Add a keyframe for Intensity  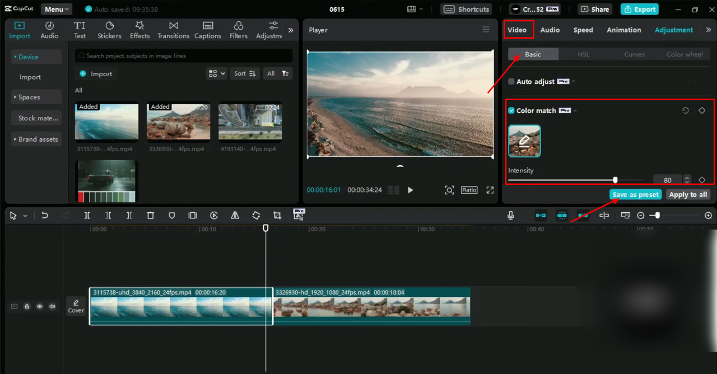702,180
